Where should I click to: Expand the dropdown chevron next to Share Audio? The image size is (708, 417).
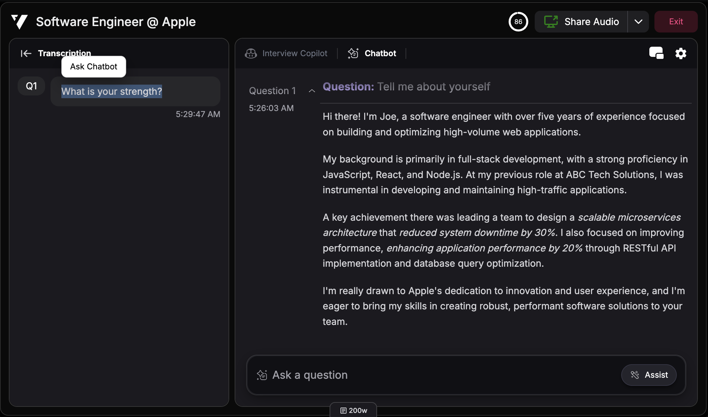pyautogui.click(x=639, y=21)
